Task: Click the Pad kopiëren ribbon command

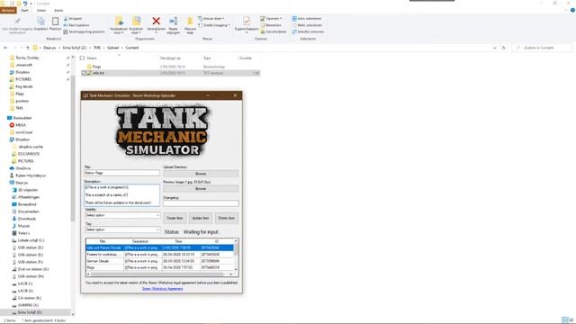Action: coord(76,25)
